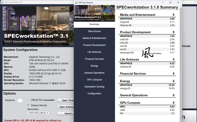Click the SPECworkstation 3.1 banner in results sidebar

[x=94, y=13]
